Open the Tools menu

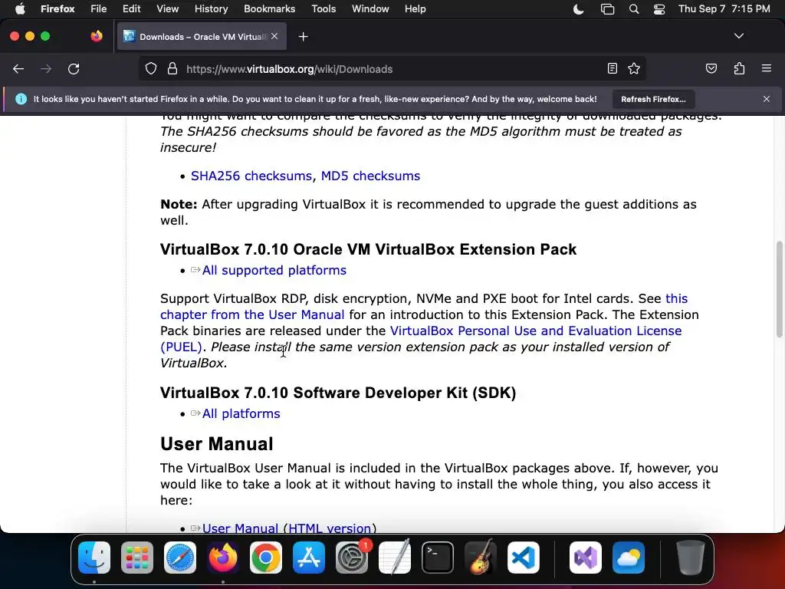coord(324,9)
